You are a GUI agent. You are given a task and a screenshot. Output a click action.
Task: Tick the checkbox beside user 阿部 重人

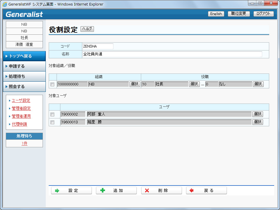[52, 114]
